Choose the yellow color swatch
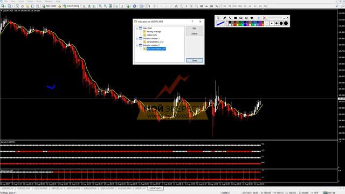Image resolution: width=345 pixels, height=194 pixels. point(237,25)
